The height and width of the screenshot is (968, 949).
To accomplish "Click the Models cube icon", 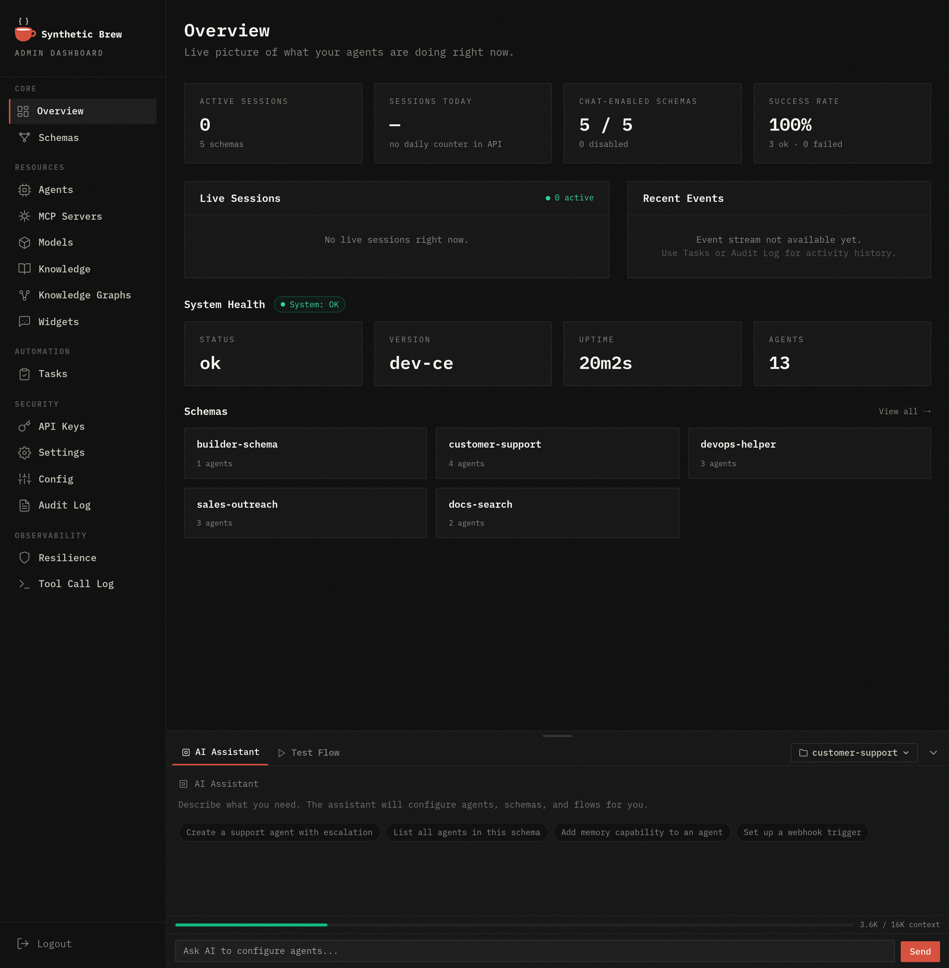I will pyautogui.click(x=24, y=243).
